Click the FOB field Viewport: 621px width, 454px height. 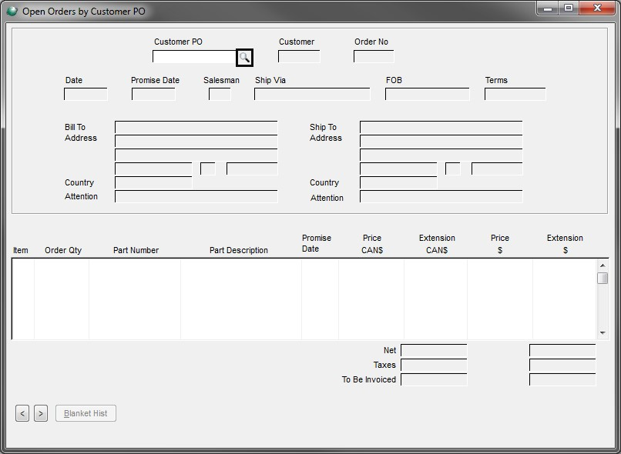pos(428,95)
